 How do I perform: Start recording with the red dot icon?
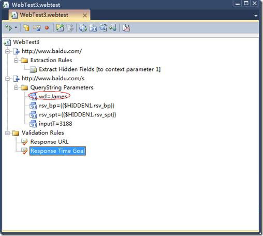(47, 28)
